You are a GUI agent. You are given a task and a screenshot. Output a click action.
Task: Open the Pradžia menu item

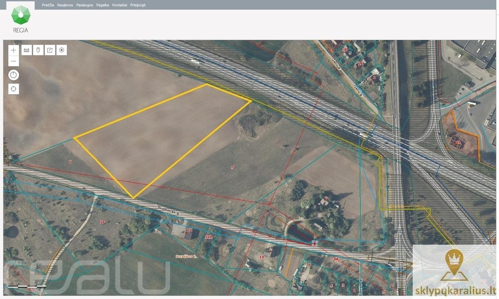[x=48, y=5]
